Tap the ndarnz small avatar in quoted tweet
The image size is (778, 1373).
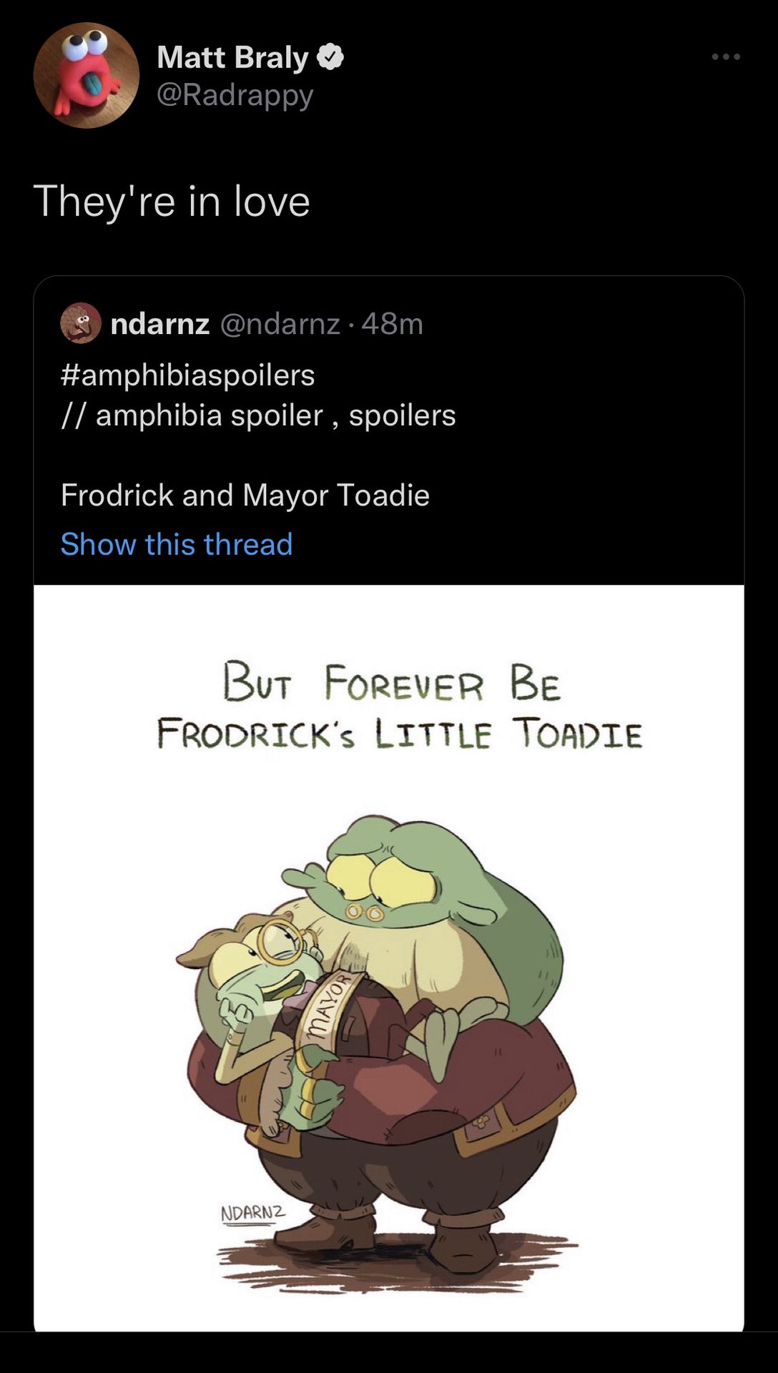81,323
